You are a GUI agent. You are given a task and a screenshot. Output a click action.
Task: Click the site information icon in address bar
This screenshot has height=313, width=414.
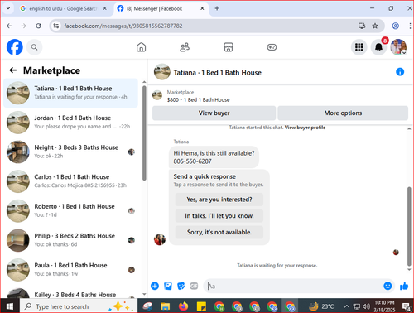(56, 26)
